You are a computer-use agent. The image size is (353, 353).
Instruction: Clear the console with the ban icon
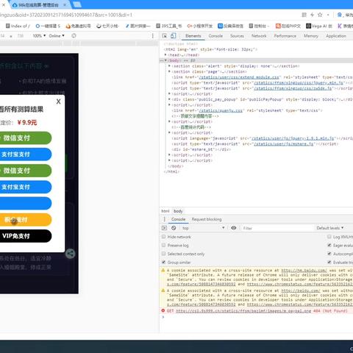174,228
